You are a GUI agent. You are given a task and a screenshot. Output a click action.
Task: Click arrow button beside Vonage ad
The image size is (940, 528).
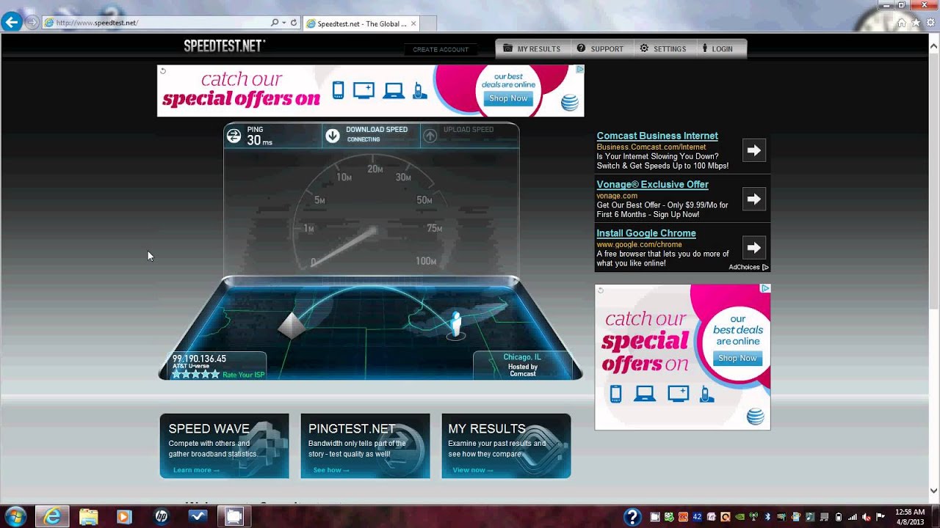[x=754, y=199]
